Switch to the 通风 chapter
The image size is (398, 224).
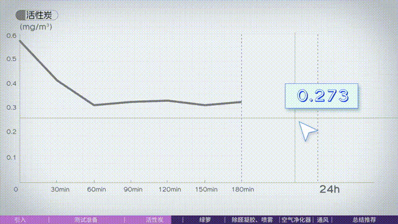click(x=323, y=220)
